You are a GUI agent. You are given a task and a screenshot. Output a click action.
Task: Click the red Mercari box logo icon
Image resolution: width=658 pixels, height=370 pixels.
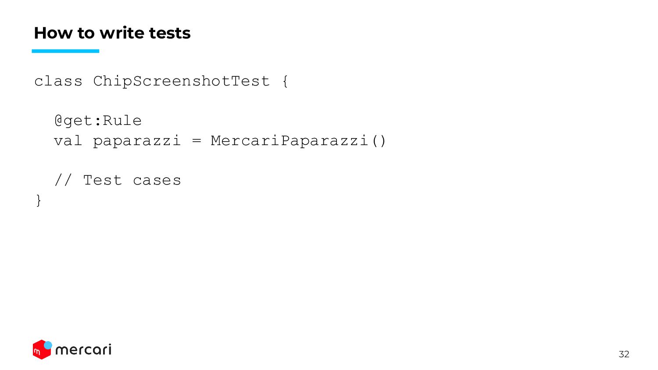(41, 350)
